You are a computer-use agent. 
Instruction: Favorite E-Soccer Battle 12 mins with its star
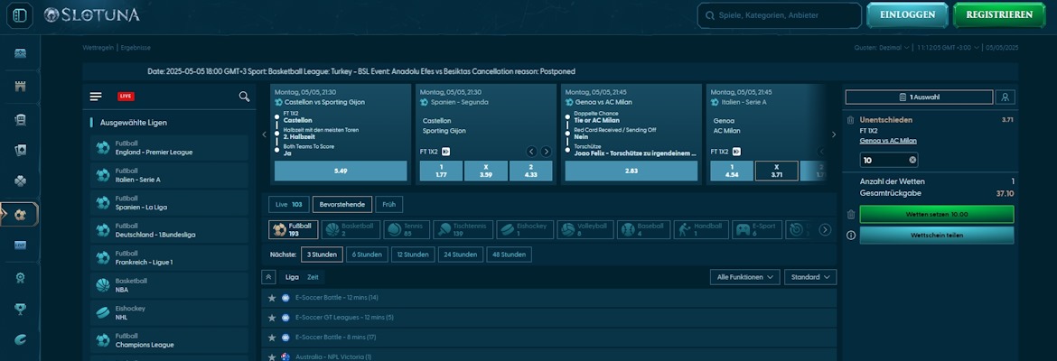coord(272,298)
